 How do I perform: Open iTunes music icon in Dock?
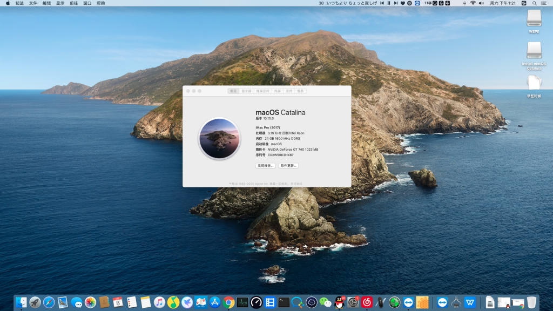pyautogui.click(x=159, y=302)
